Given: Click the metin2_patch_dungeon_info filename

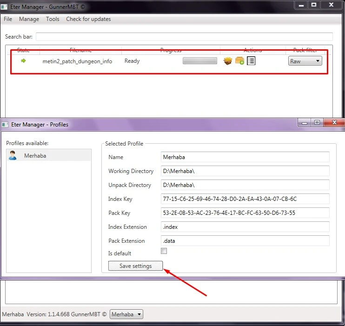Looking at the screenshot, I should [x=77, y=61].
